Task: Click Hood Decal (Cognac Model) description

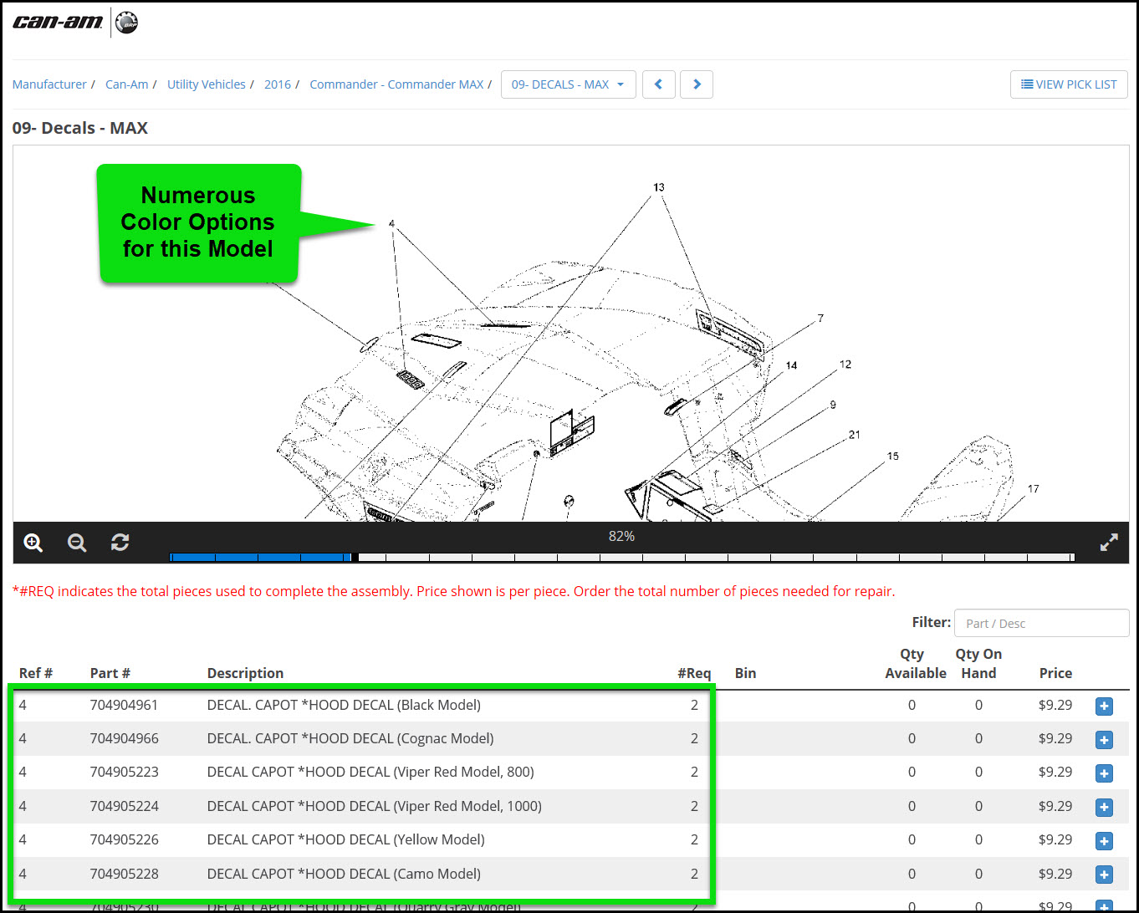Action: coord(350,738)
